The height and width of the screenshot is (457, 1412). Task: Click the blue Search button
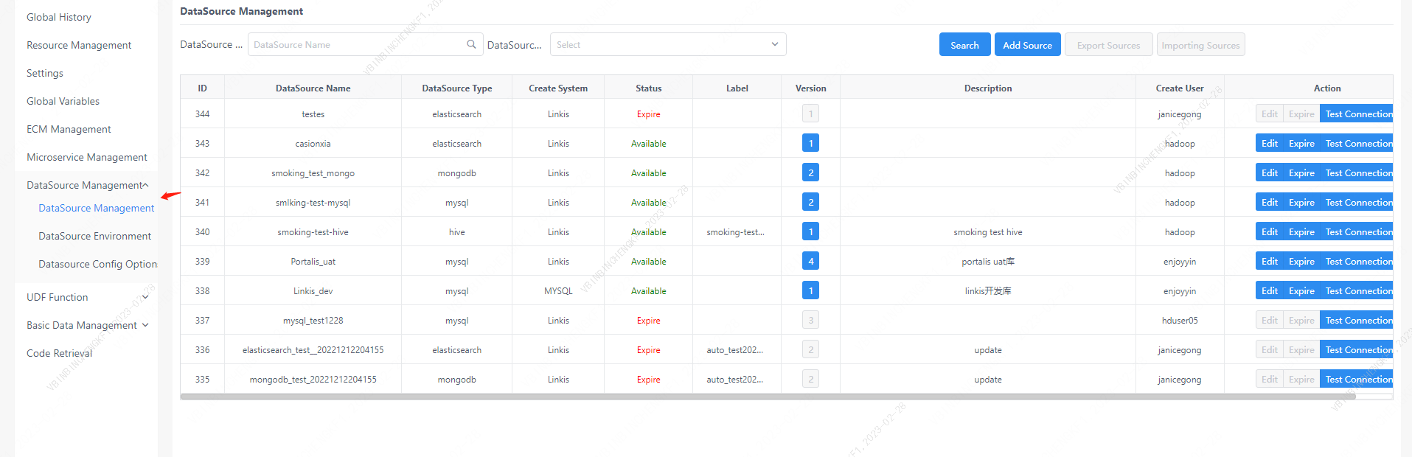964,45
